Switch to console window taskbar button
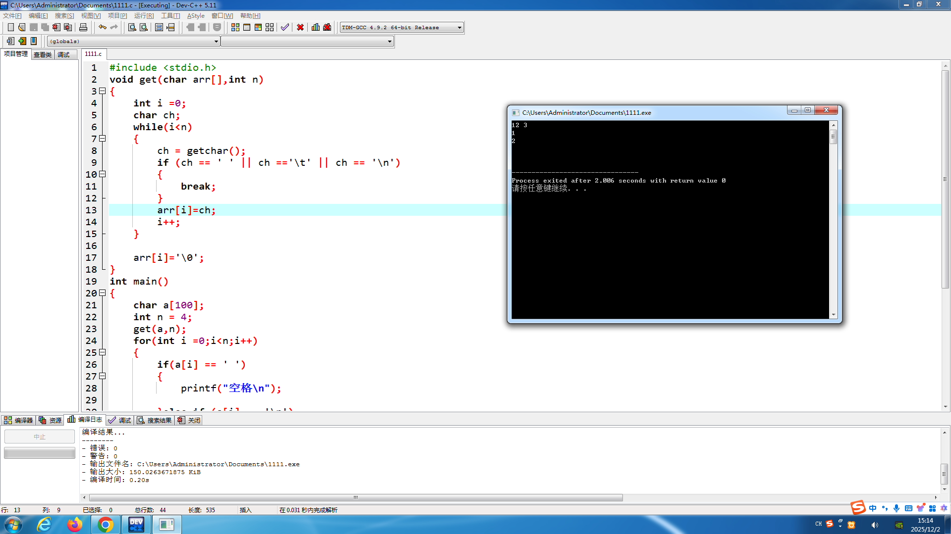The image size is (951, 534). click(x=167, y=525)
